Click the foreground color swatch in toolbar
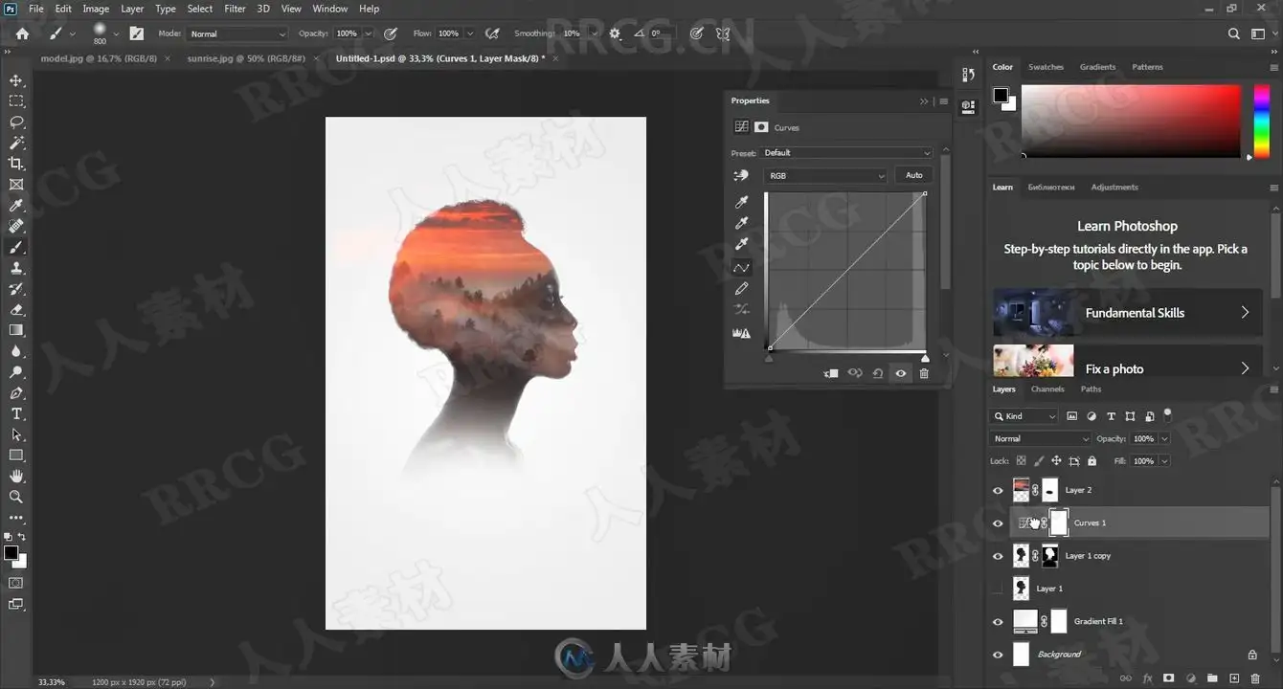The width and height of the screenshot is (1283, 689). [x=11, y=553]
